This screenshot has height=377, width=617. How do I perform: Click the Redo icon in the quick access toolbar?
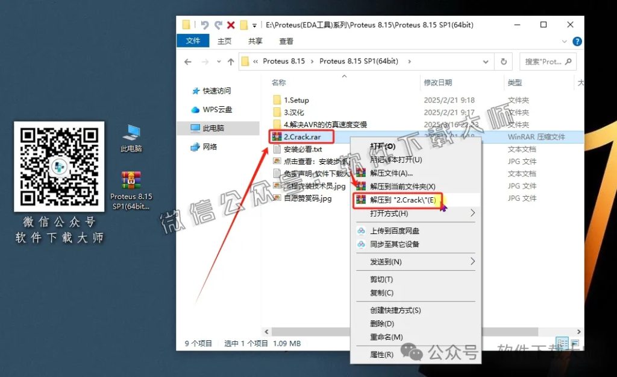219,24
